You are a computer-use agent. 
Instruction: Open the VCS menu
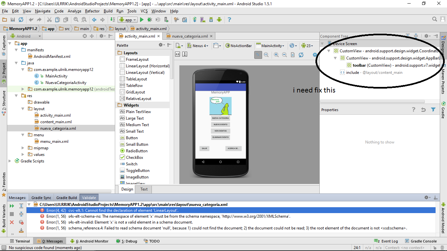[144, 11]
